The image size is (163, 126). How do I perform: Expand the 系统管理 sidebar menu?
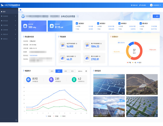click(x=9, y=16)
